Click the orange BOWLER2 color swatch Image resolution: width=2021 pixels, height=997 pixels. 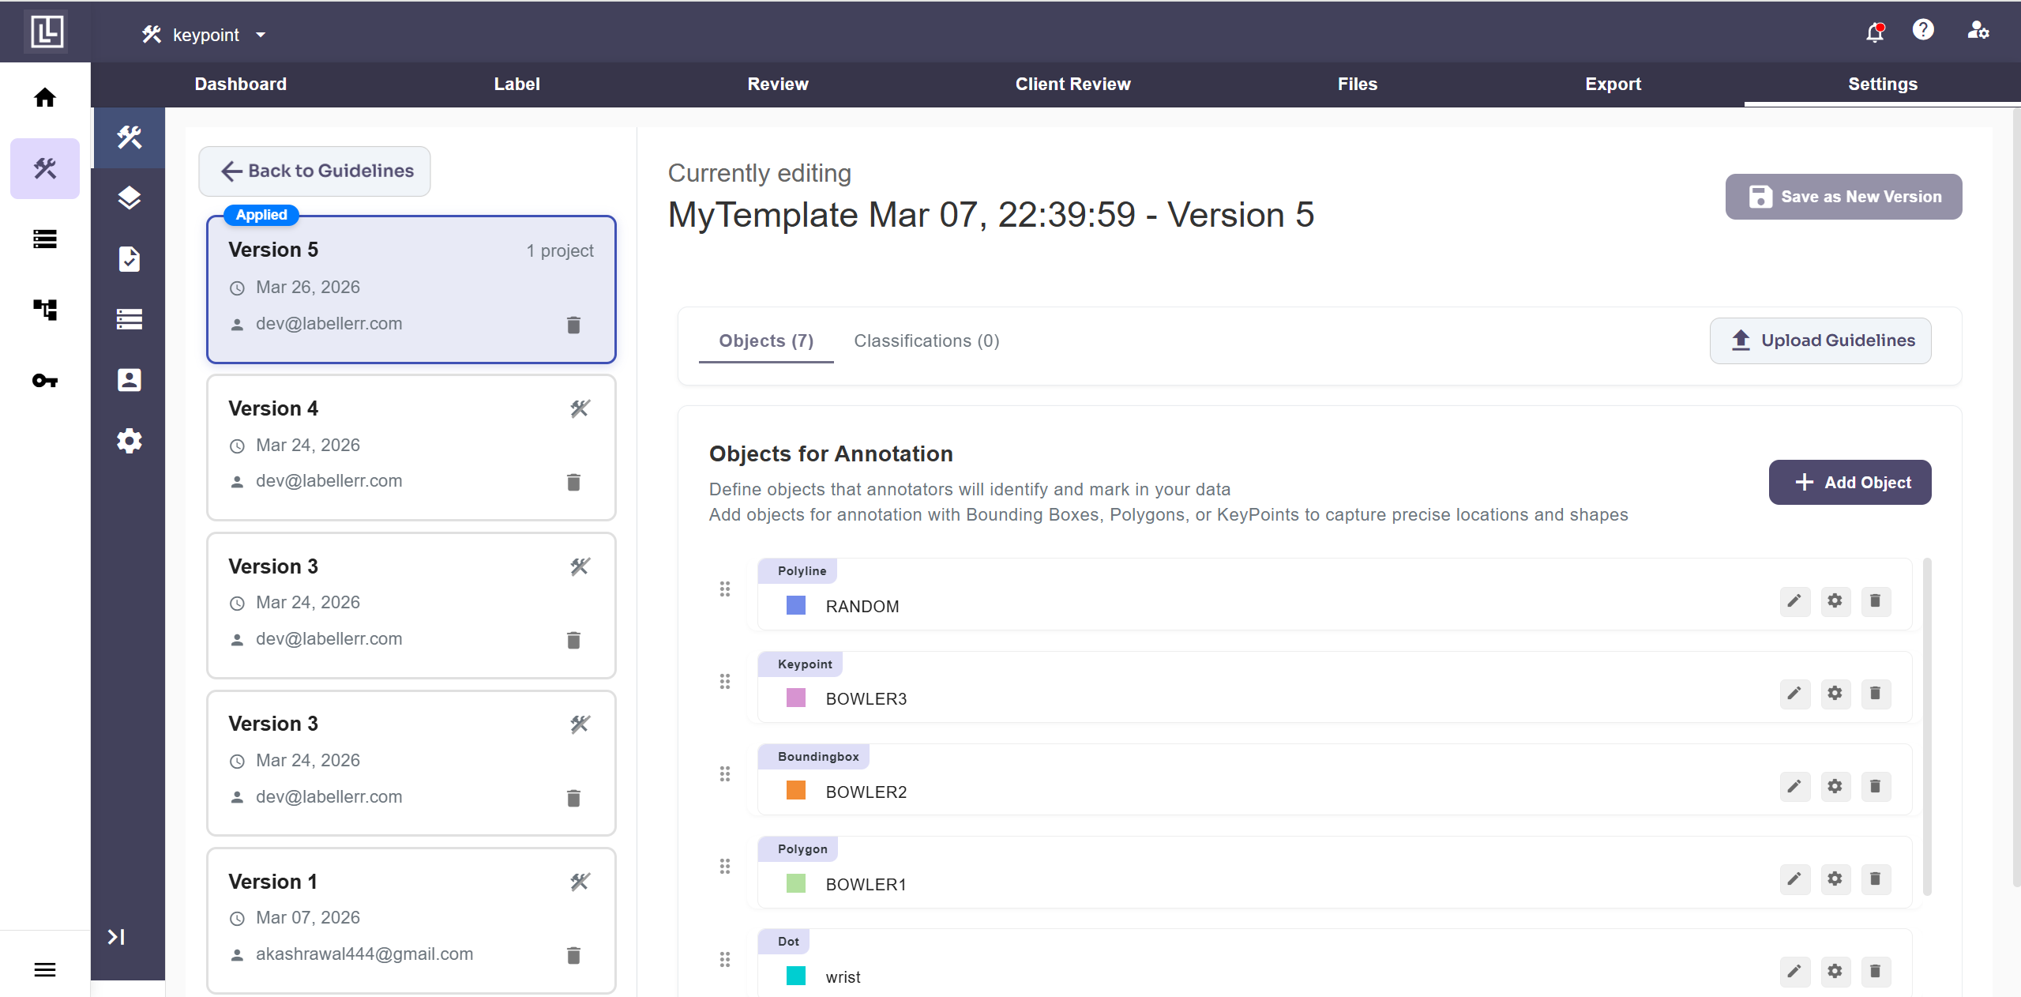coord(796,791)
